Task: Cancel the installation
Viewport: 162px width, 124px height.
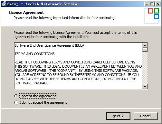Action: [x=146, y=116]
